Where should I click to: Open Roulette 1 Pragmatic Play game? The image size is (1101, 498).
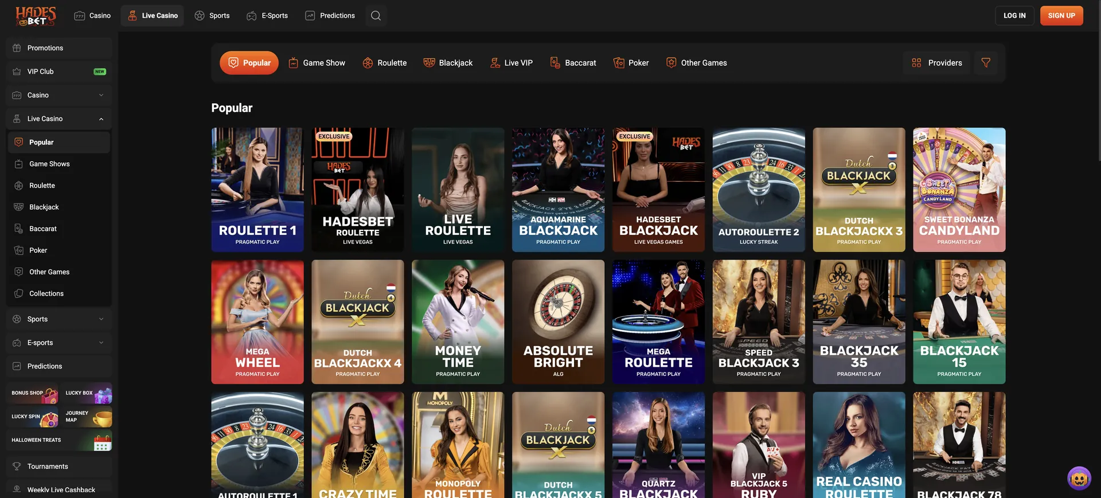(257, 190)
